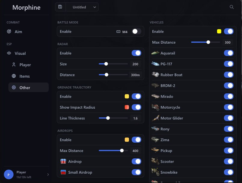Image resolution: width=242 pixels, height=183 pixels.
Task: Click the Airdrop crate icon
Action: click(63, 161)
